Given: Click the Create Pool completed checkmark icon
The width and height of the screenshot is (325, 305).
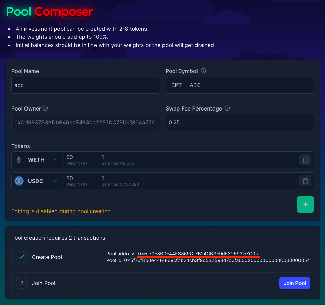Looking at the screenshot, I should click(22, 257).
